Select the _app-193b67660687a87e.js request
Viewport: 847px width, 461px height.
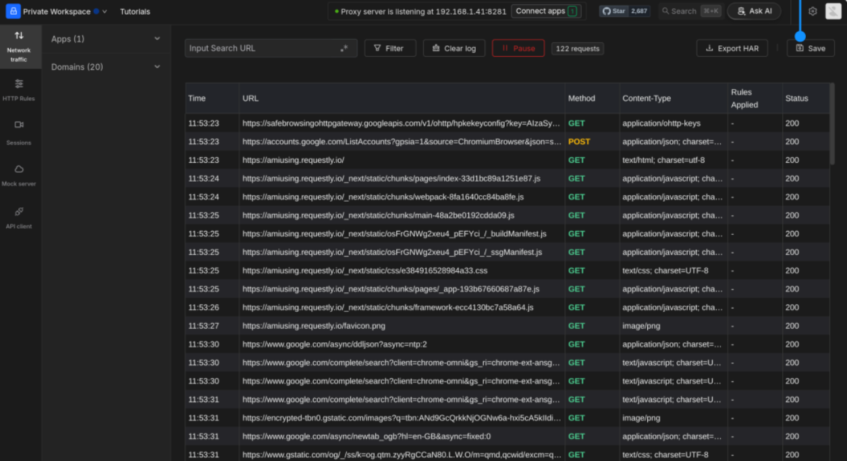click(x=507, y=289)
